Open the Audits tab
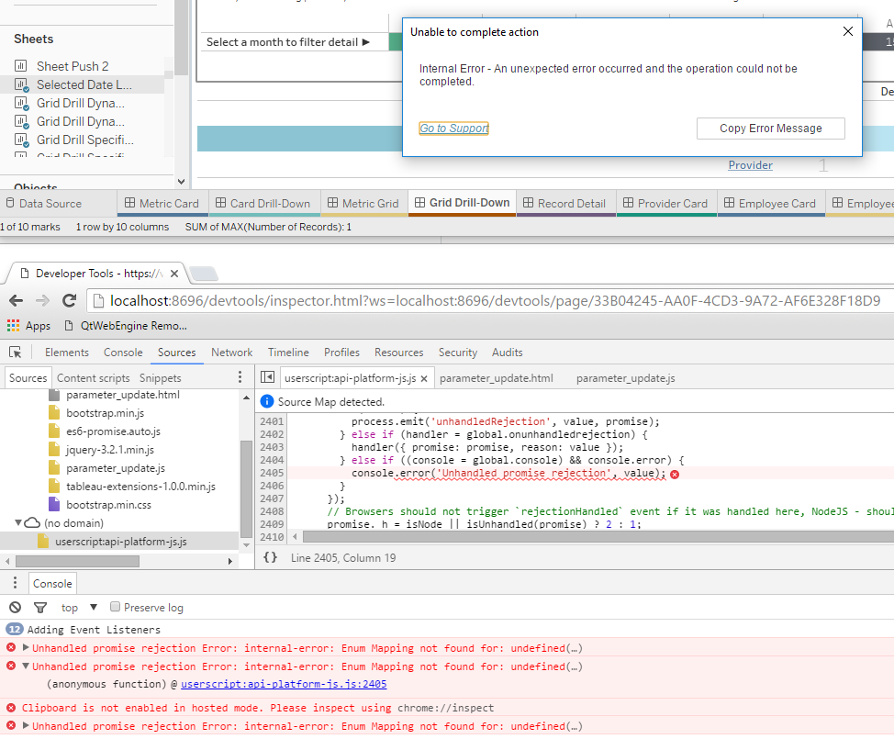 click(x=508, y=353)
